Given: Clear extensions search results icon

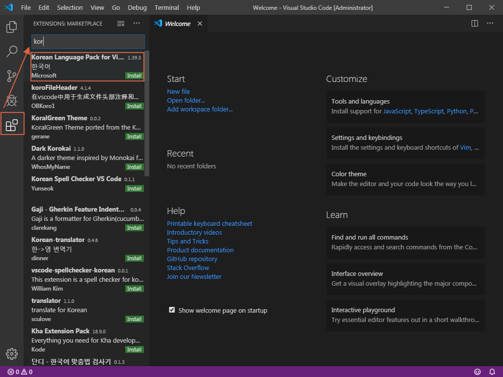Looking at the screenshot, I should 121,24.
